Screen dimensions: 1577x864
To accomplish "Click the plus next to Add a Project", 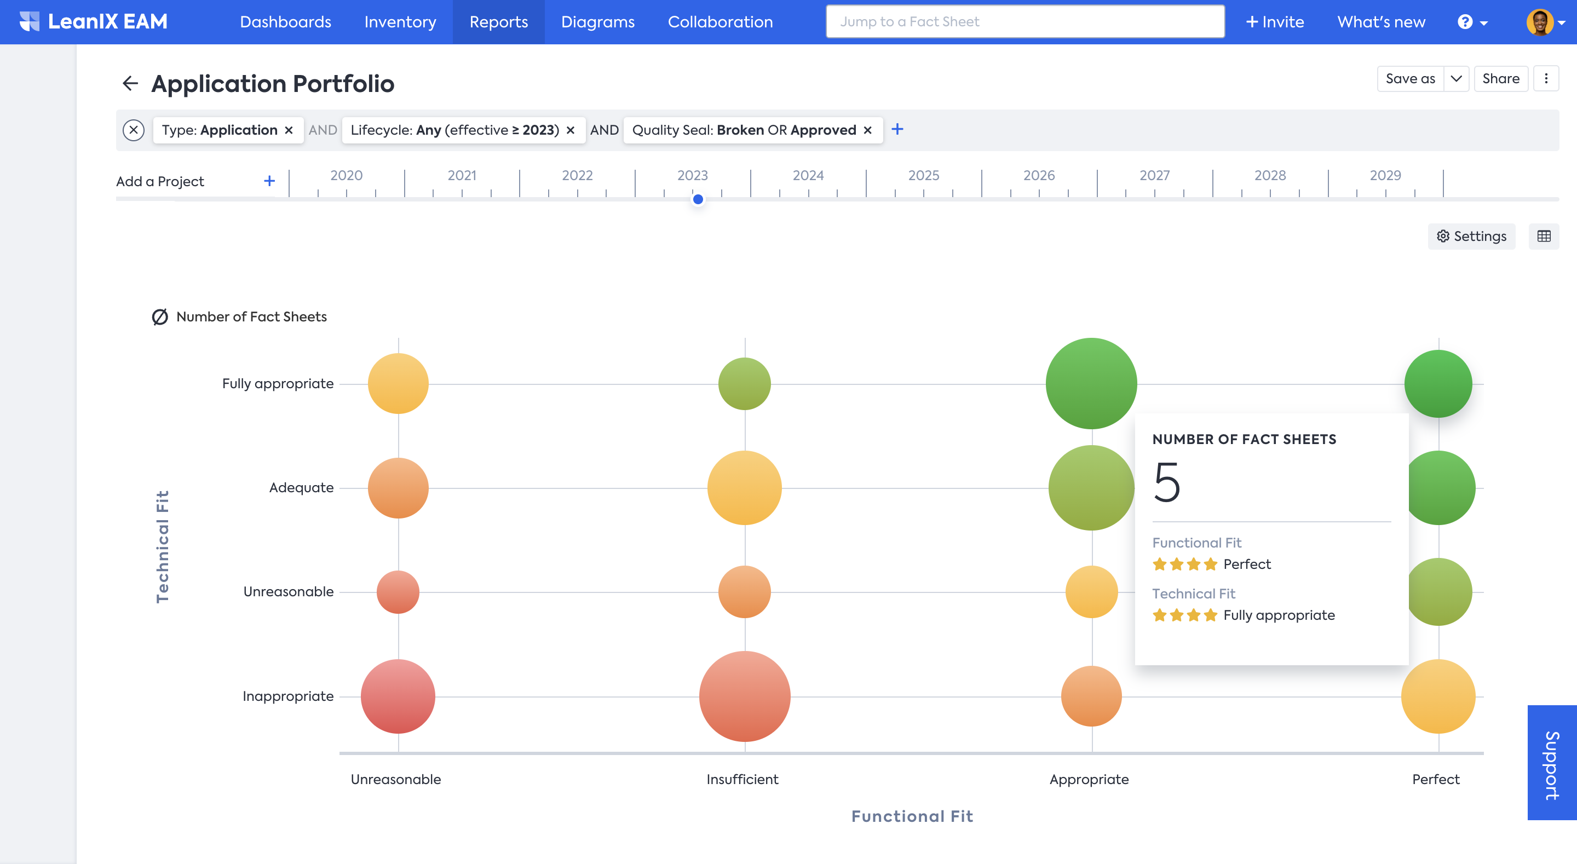I will coord(269,181).
